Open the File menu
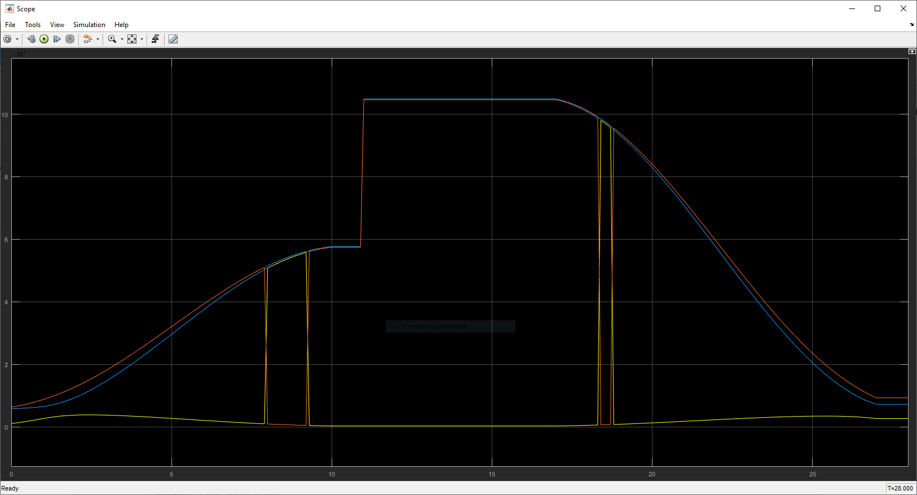 (x=10, y=25)
